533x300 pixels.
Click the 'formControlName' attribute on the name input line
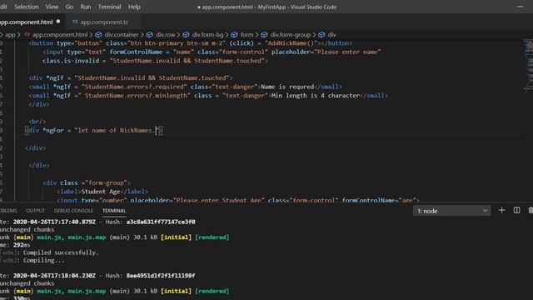136,52
